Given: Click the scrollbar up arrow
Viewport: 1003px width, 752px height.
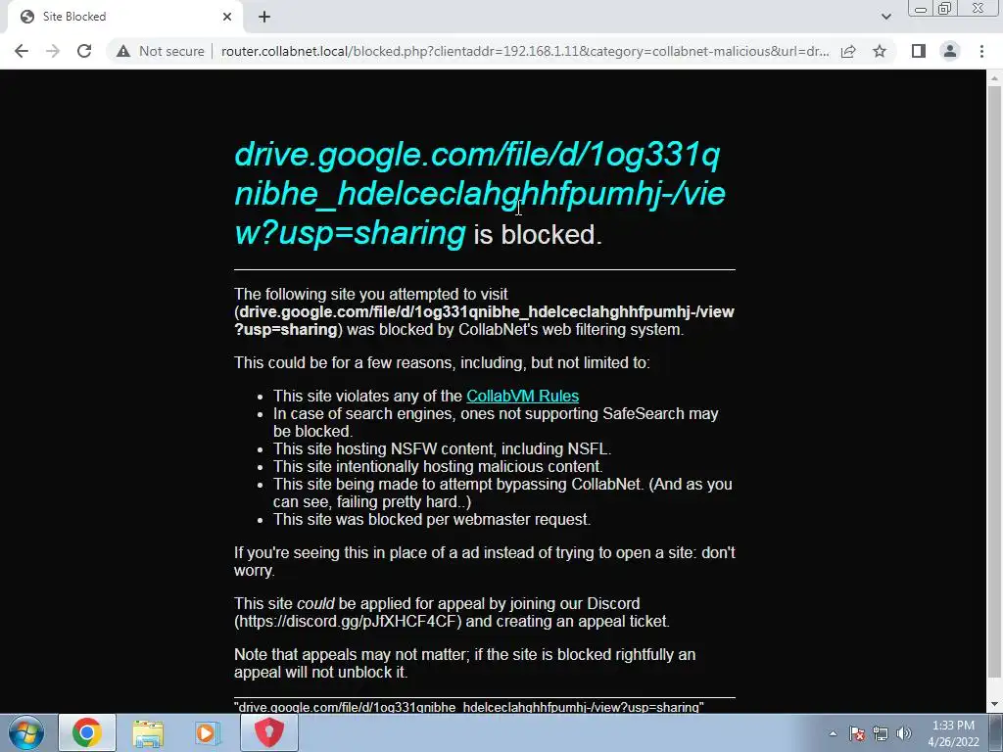Looking at the screenshot, I should pyautogui.click(x=994, y=78).
